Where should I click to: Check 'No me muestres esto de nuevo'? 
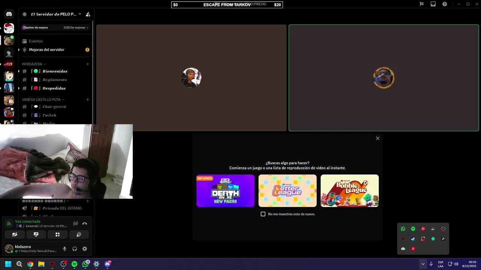pyautogui.click(x=263, y=214)
